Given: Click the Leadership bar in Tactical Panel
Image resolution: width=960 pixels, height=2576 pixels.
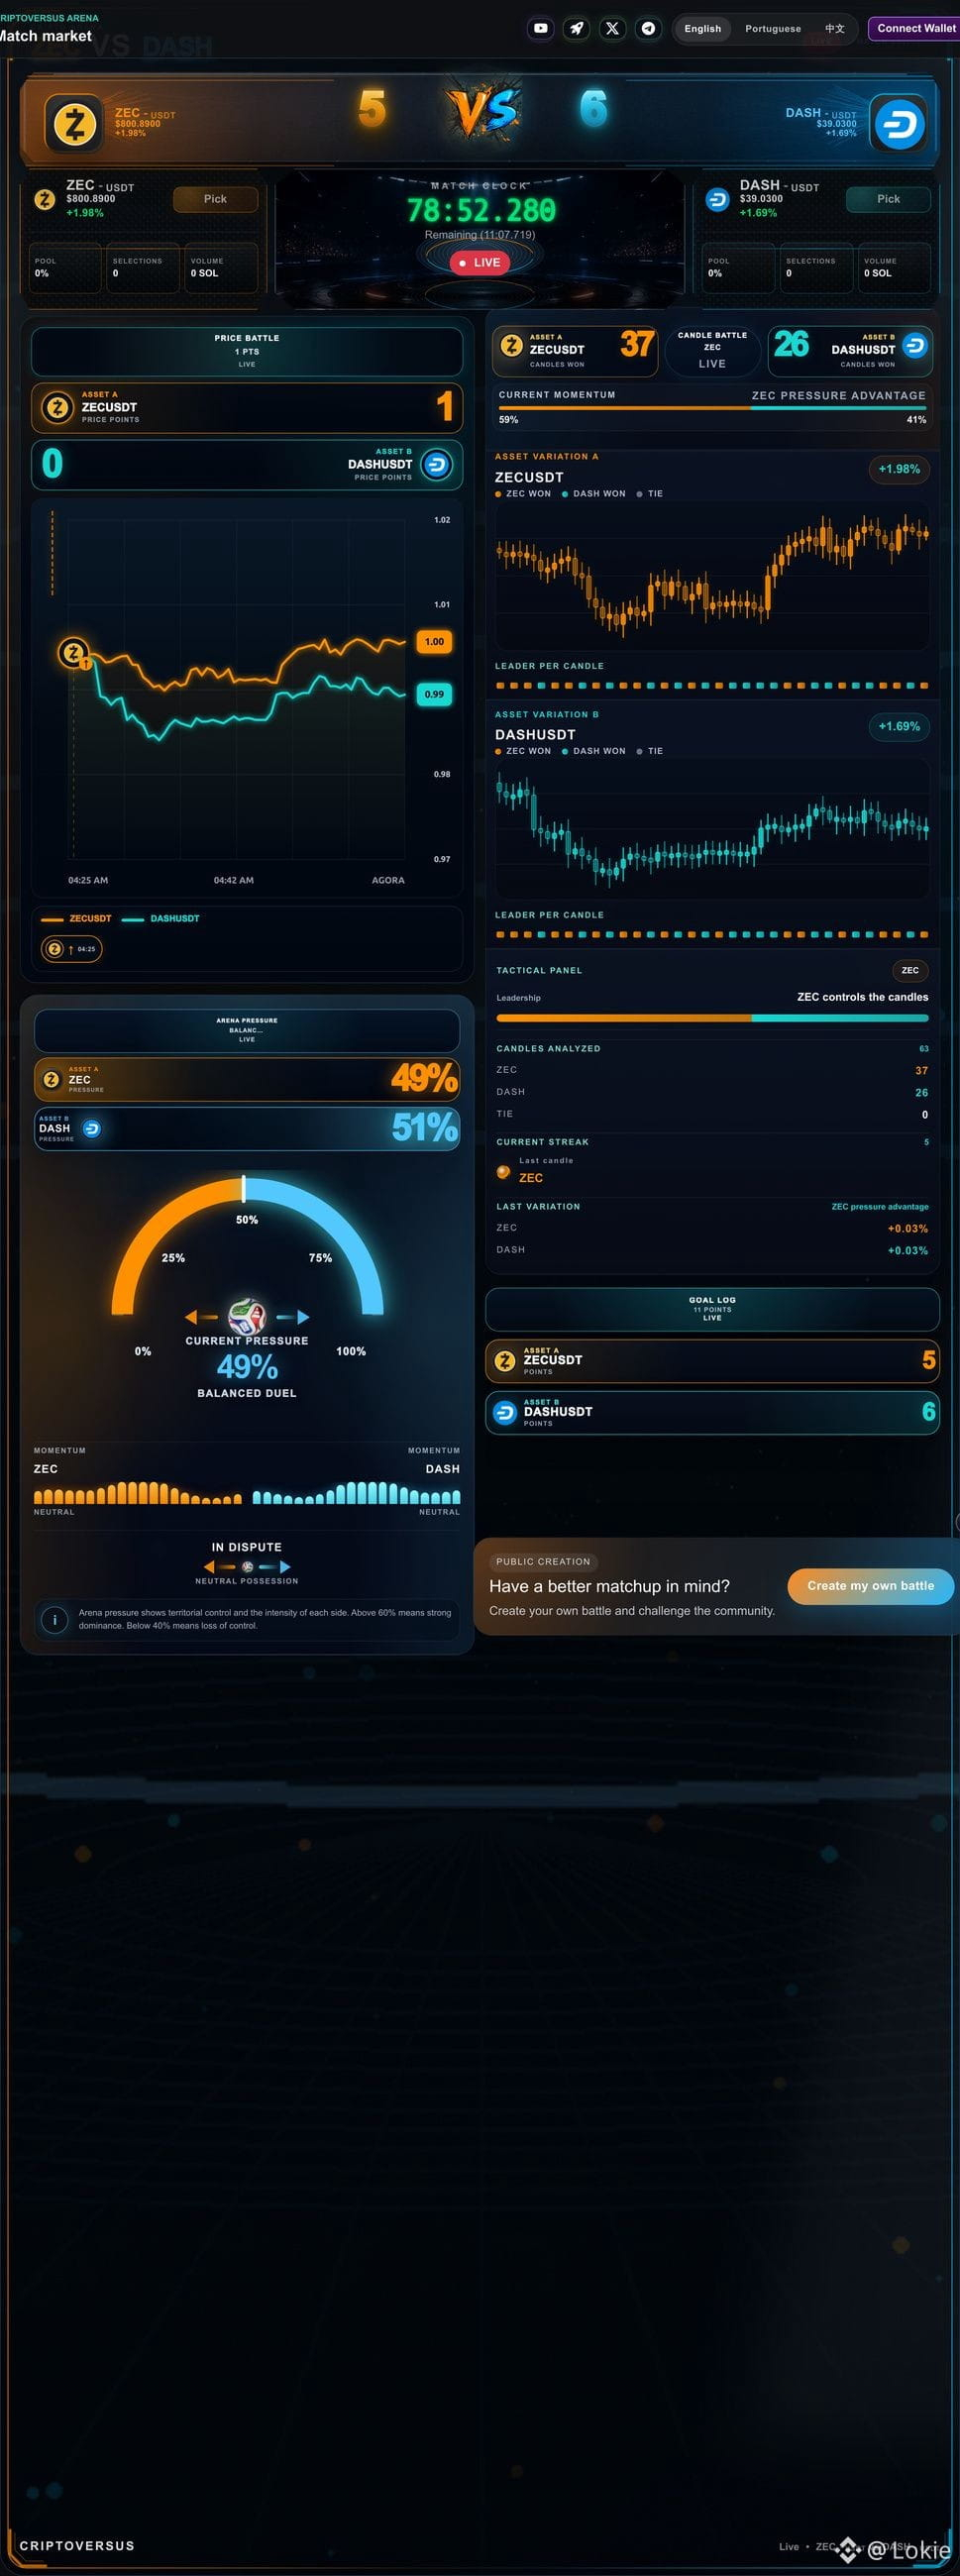Looking at the screenshot, I should [x=712, y=1018].
